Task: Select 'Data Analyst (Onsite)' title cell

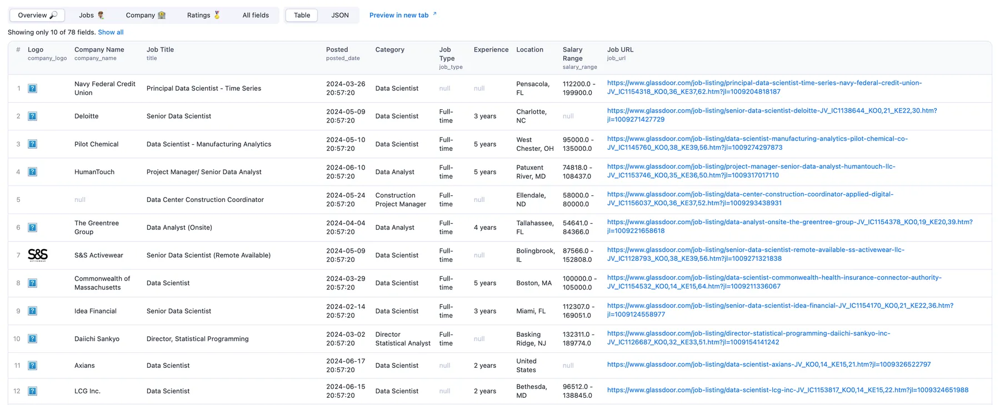Action: coord(179,227)
